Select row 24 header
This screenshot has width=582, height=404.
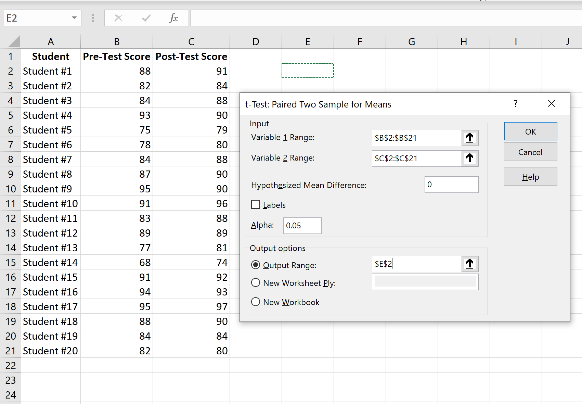[11, 395]
